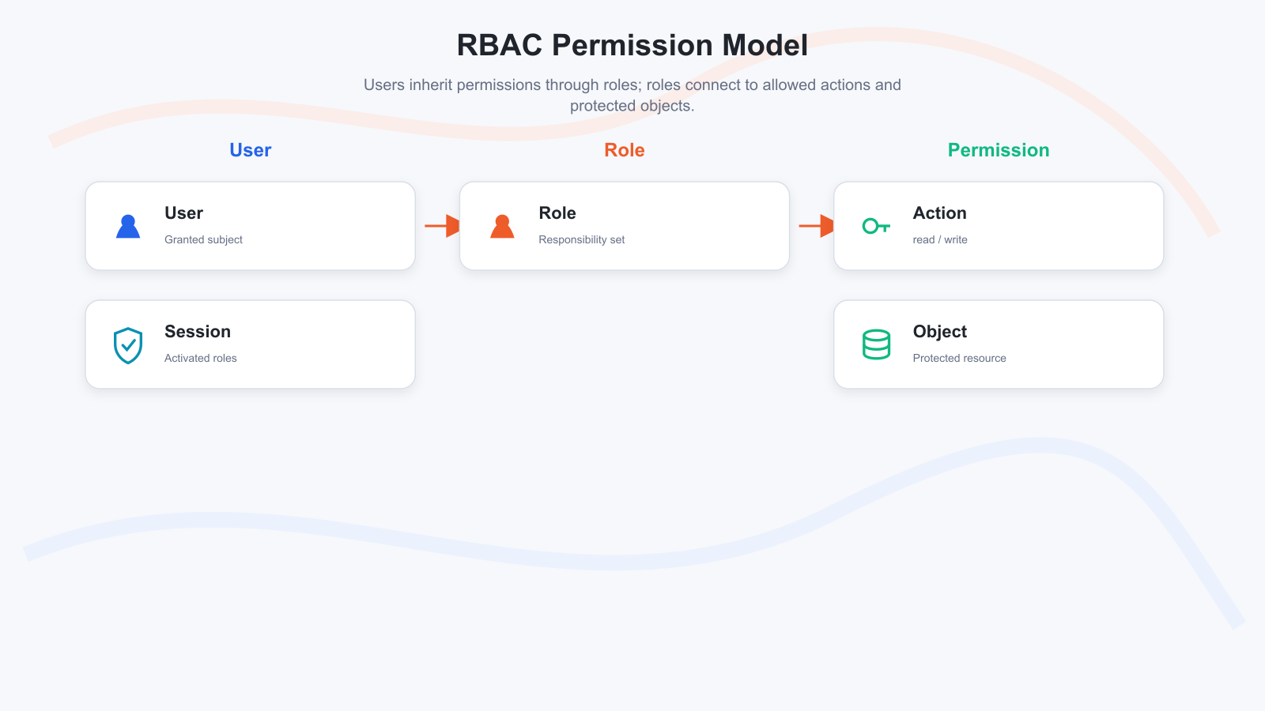Click the shield checkmark Session icon

[x=128, y=345]
